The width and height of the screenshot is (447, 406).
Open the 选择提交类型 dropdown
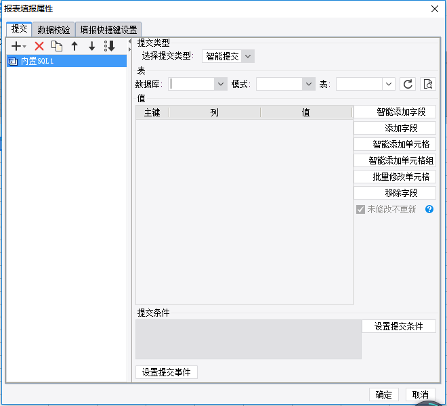click(248, 56)
